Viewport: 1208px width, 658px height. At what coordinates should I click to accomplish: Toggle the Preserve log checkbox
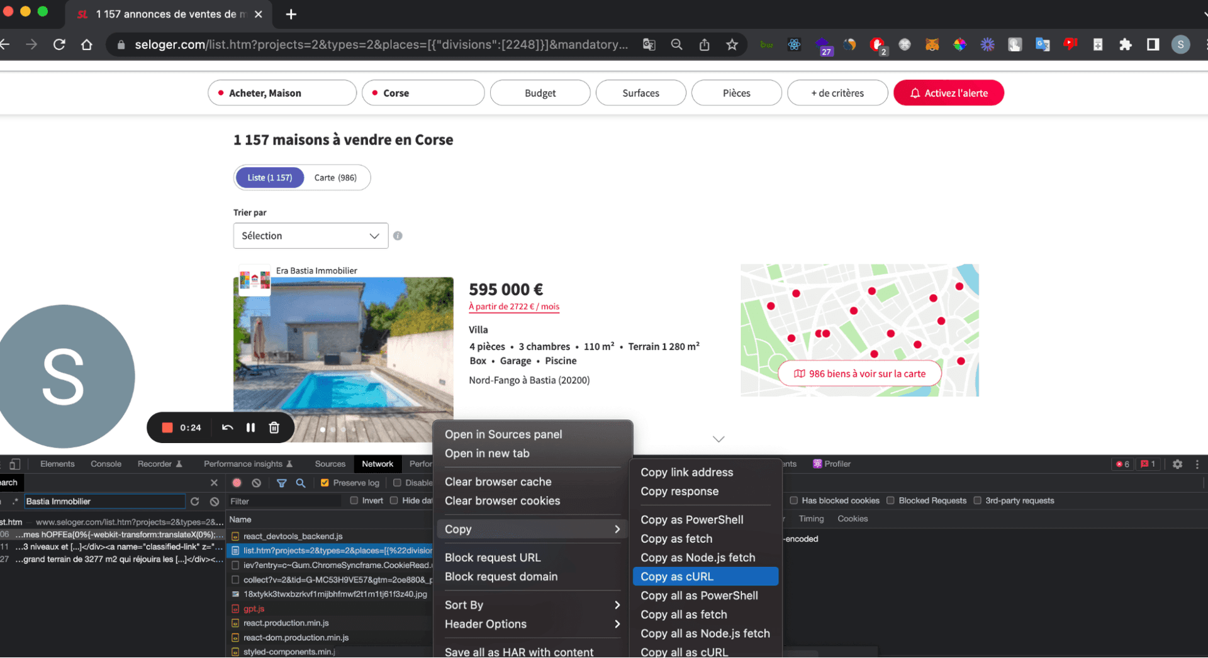(x=325, y=483)
